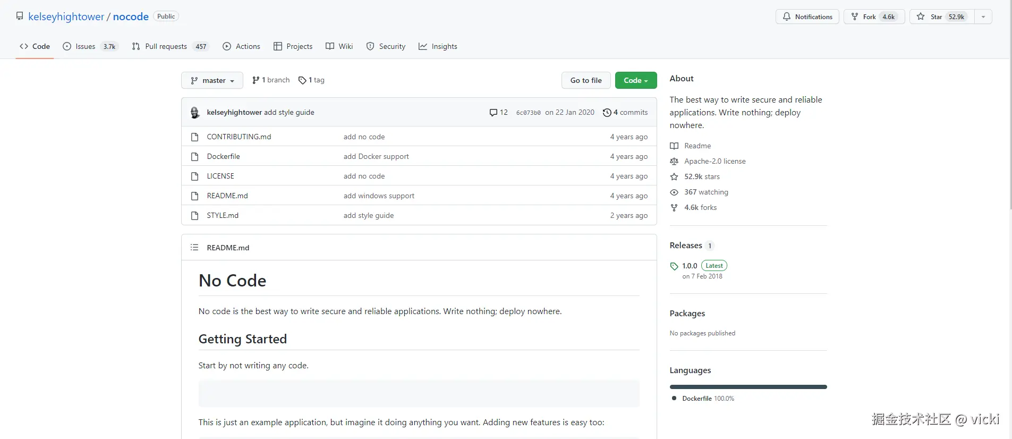
Task: Click kelseyhightower's avatar in commit header
Action: (x=195, y=112)
